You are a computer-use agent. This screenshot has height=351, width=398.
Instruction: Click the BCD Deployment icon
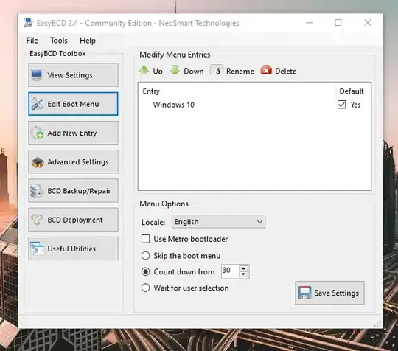[37, 220]
